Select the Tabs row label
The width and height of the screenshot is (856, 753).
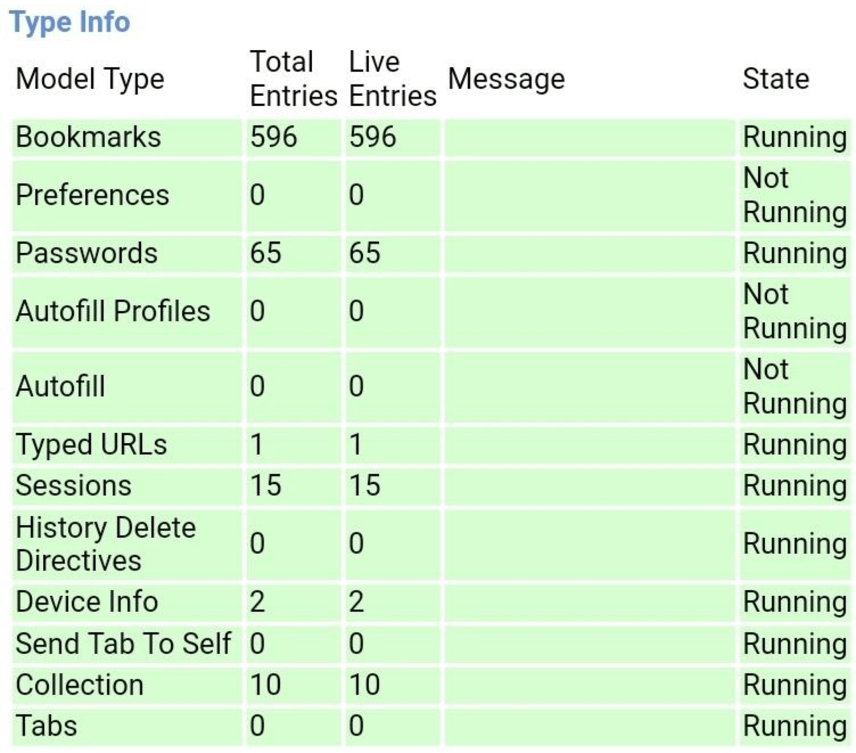tap(46, 726)
